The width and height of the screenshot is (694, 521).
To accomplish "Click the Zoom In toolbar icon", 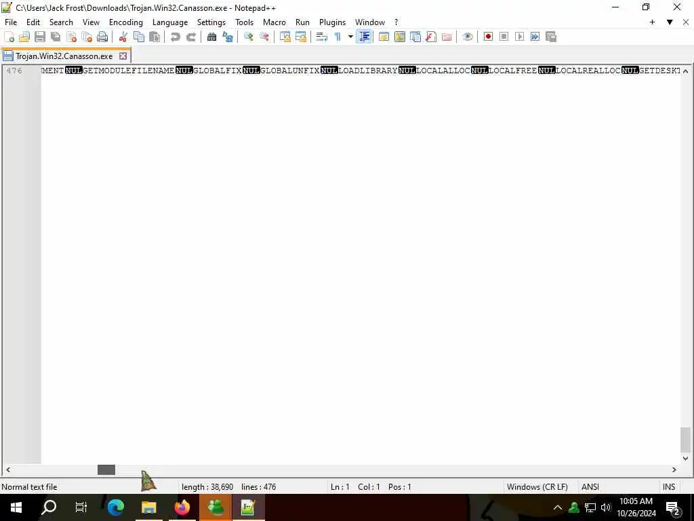I will click(x=248, y=37).
